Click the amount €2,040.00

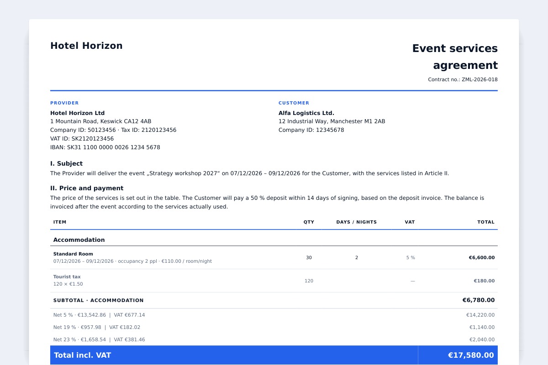[x=482, y=340]
